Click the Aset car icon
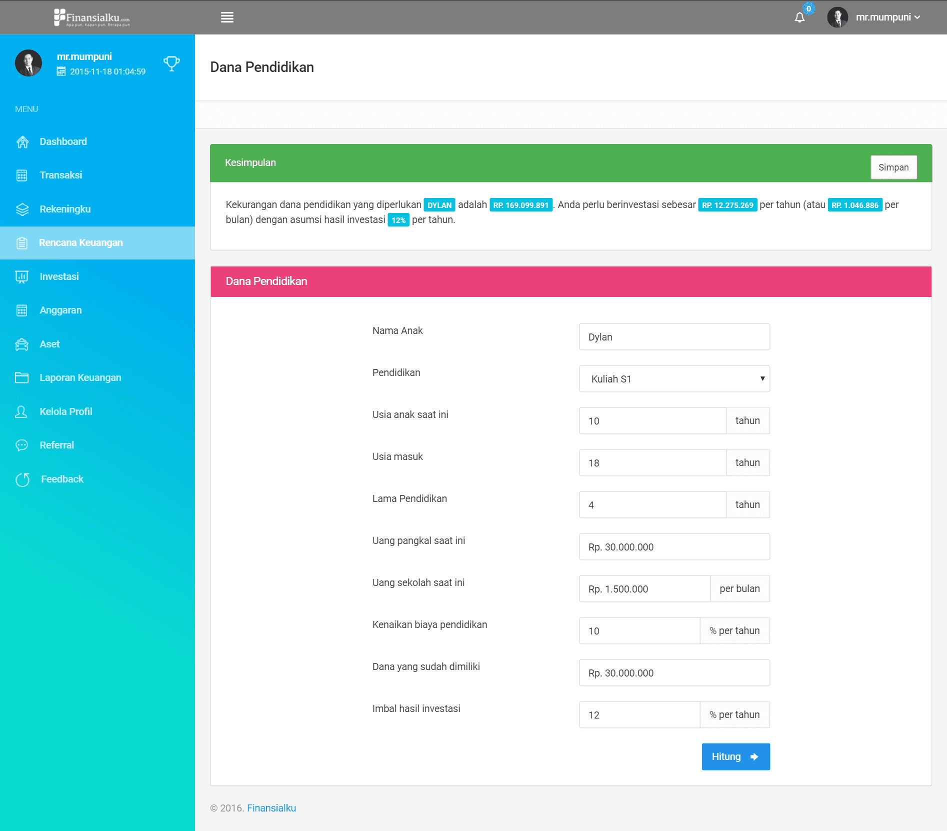 tap(22, 344)
